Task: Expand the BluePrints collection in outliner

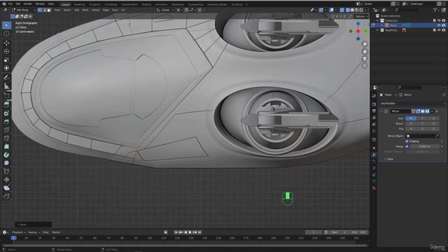Action: tap(378, 30)
